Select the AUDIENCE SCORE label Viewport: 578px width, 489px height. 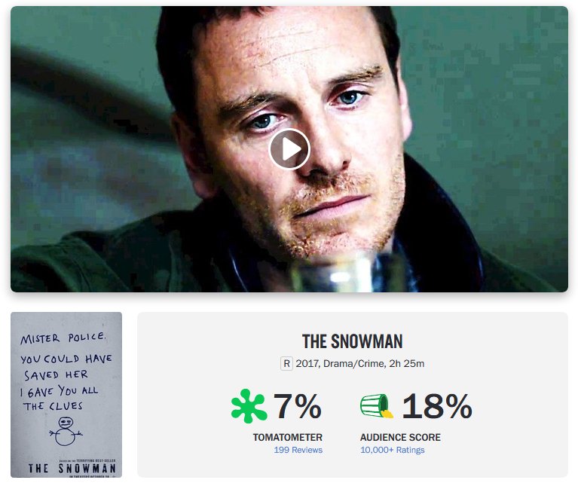click(x=400, y=438)
